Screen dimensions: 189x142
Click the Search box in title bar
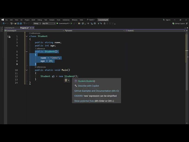click(91, 20)
